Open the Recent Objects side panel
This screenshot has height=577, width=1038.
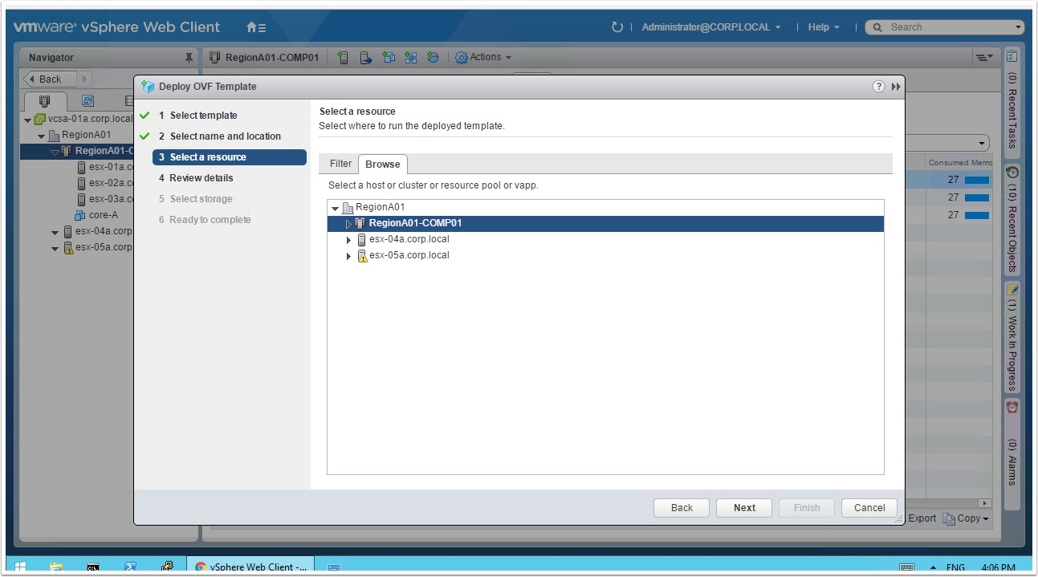1012,219
